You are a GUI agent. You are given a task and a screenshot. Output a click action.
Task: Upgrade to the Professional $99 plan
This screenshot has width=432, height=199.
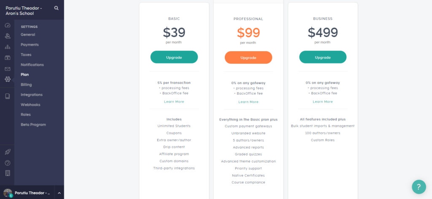[248, 57]
